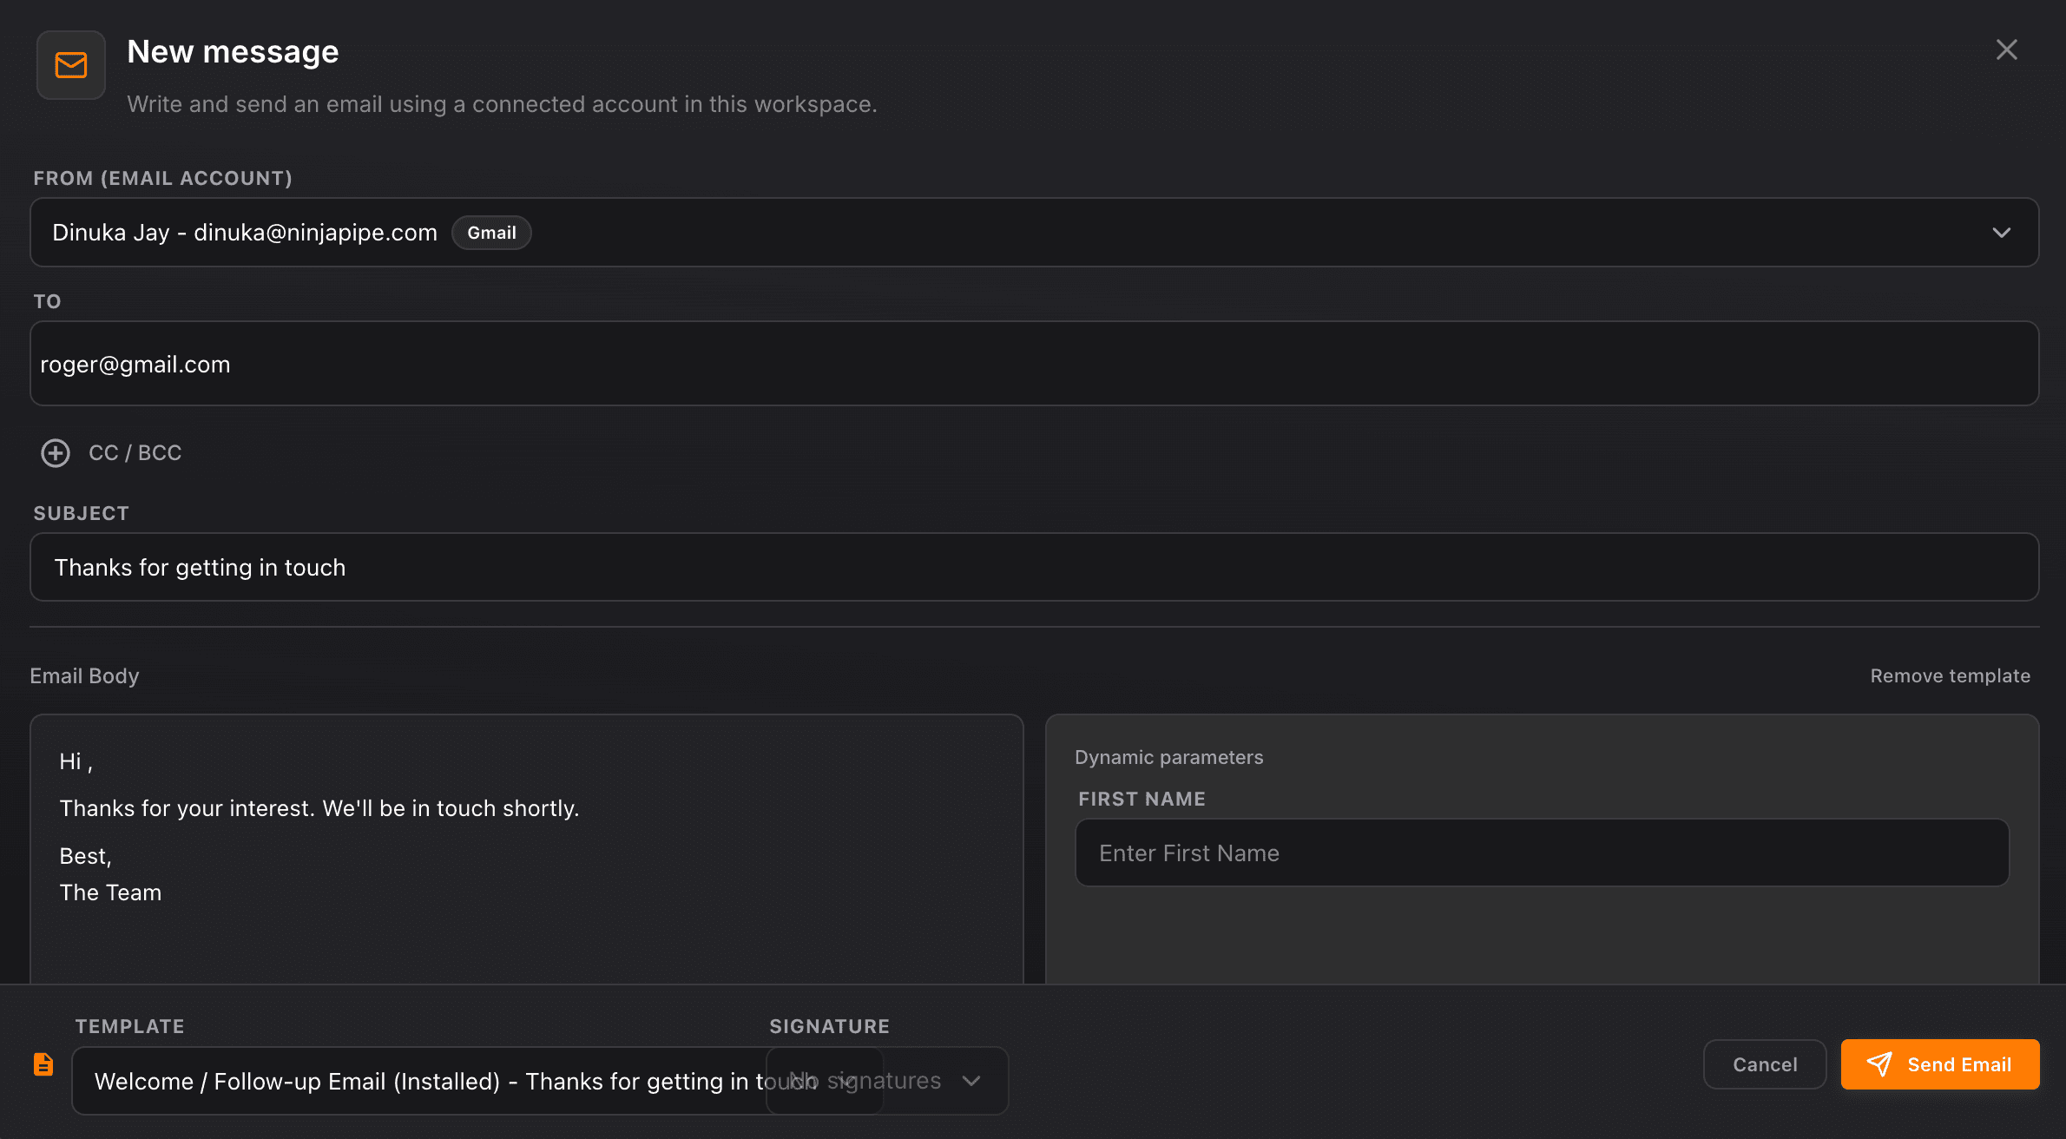Click the Enter First Name parameter field

tap(1541, 853)
